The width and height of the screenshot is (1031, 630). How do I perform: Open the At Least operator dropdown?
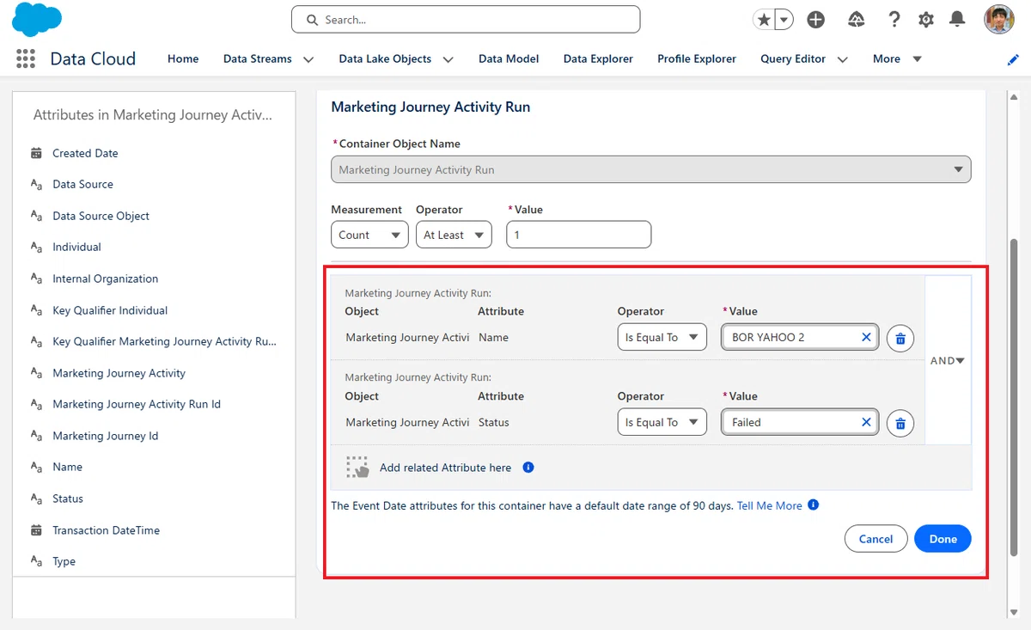tap(454, 235)
